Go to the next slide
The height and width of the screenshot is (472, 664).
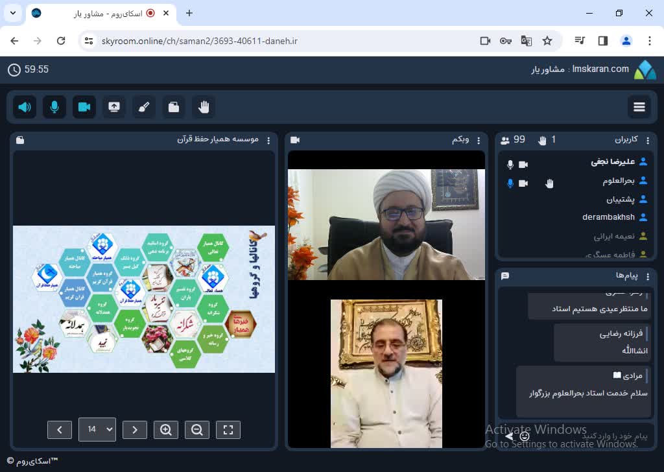[x=135, y=430]
